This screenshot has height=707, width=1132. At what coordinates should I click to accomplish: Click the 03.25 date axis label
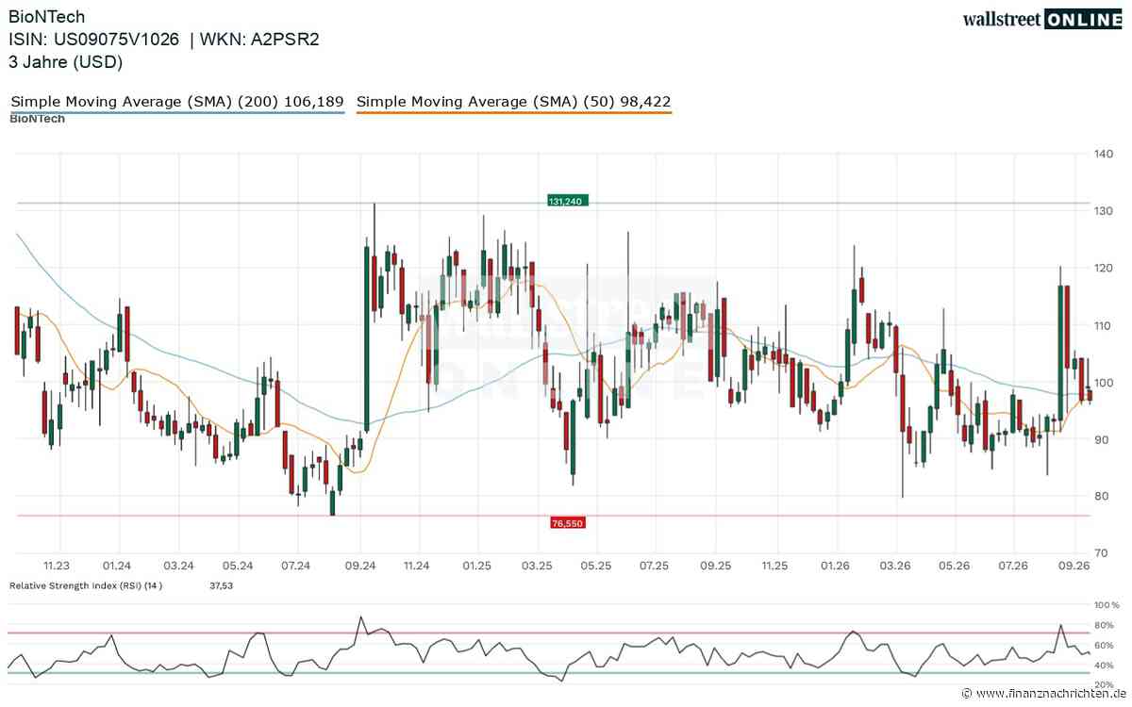tap(537, 566)
